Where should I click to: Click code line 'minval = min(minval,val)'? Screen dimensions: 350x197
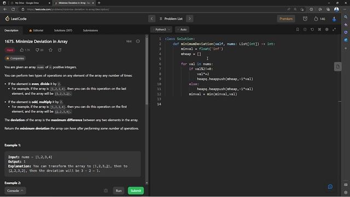click(213, 94)
